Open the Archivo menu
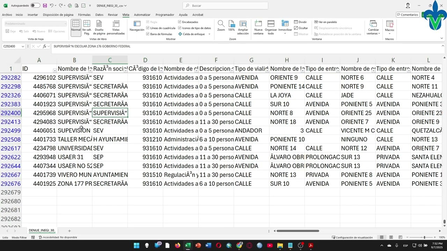 point(7,15)
